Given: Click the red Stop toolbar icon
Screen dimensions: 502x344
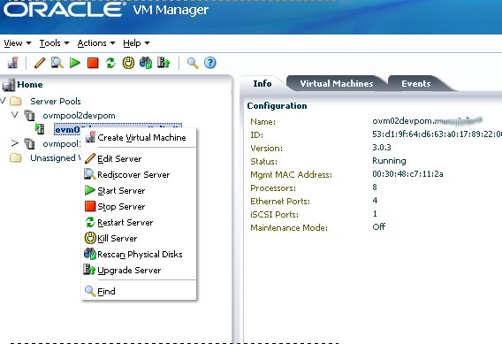Looking at the screenshot, I should (93, 63).
